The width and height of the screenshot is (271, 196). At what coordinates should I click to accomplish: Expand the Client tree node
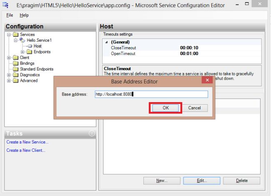[x=9, y=58]
